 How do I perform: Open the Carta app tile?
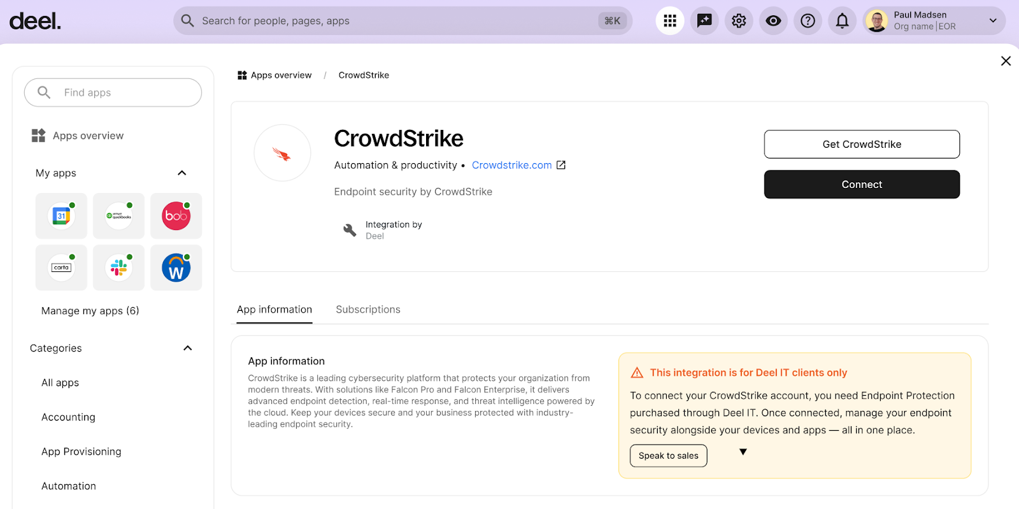tap(61, 268)
